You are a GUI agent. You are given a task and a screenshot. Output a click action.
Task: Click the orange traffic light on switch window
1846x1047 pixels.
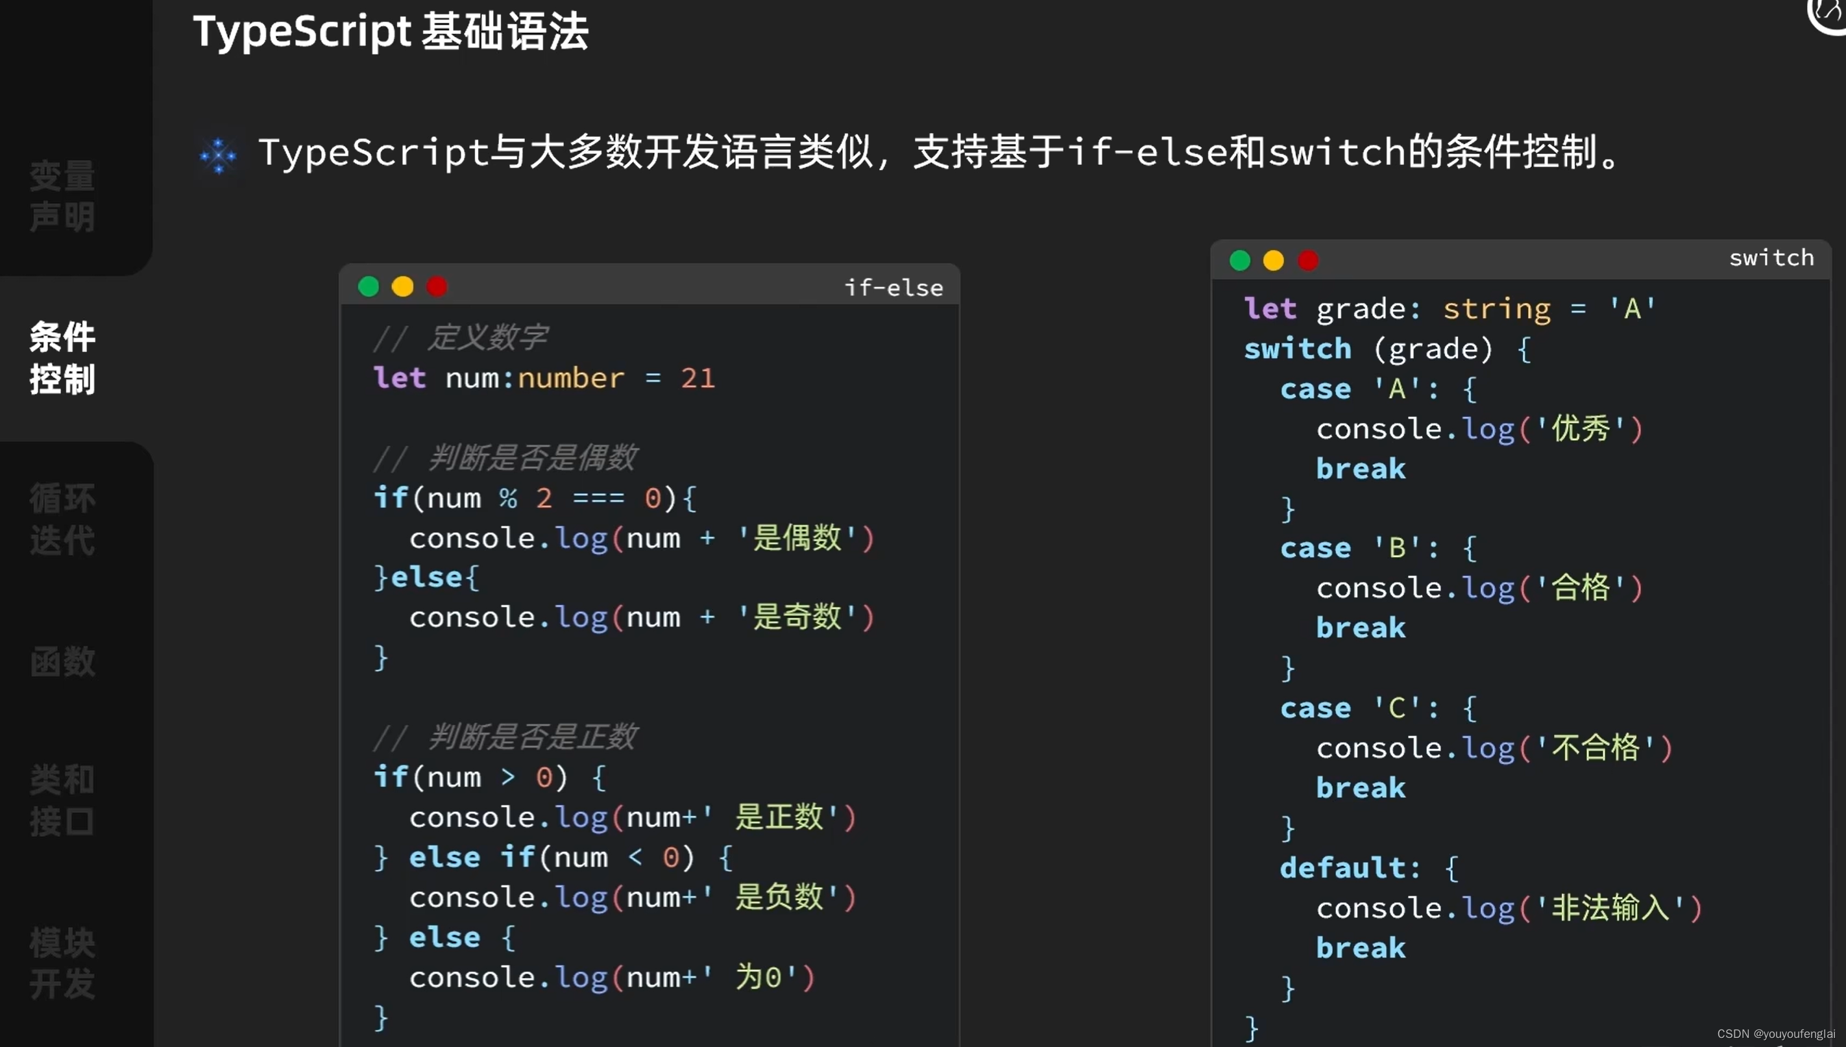pyautogui.click(x=1278, y=260)
